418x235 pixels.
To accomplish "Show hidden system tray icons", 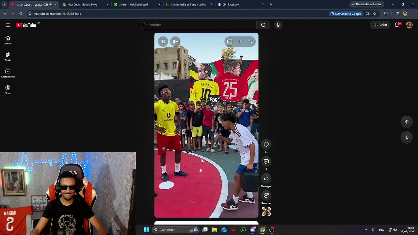I will (366, 230).
